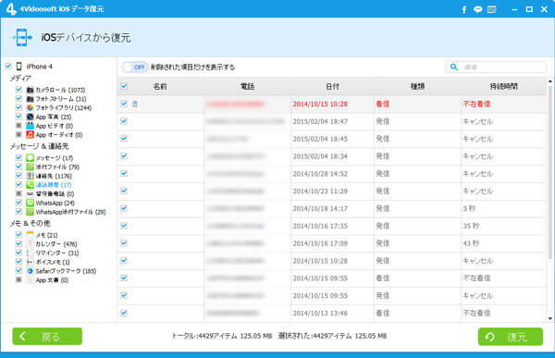Image resolution: width=555 pixels, height=358 pixels.
Task: Uncheck the メッセージ (17) checkbox
Action: coord(18,157)
